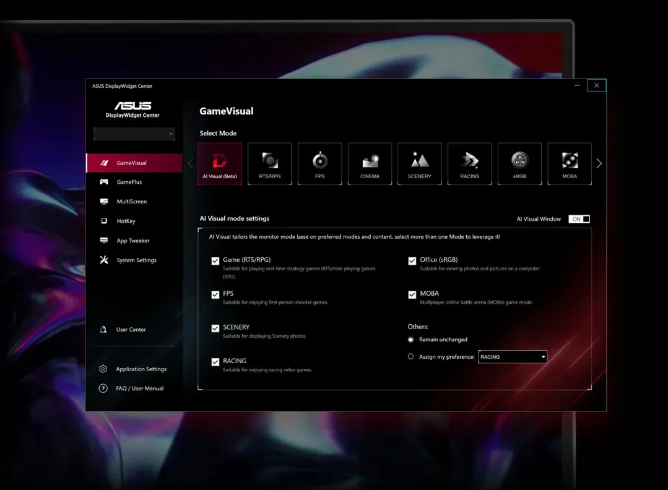Select the AI Visual (Beta) mode tile
This screenshot has height=490, width=668.
[220, 164]
